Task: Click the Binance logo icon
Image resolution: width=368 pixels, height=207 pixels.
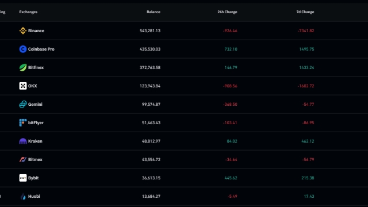Action: [23, 30]
